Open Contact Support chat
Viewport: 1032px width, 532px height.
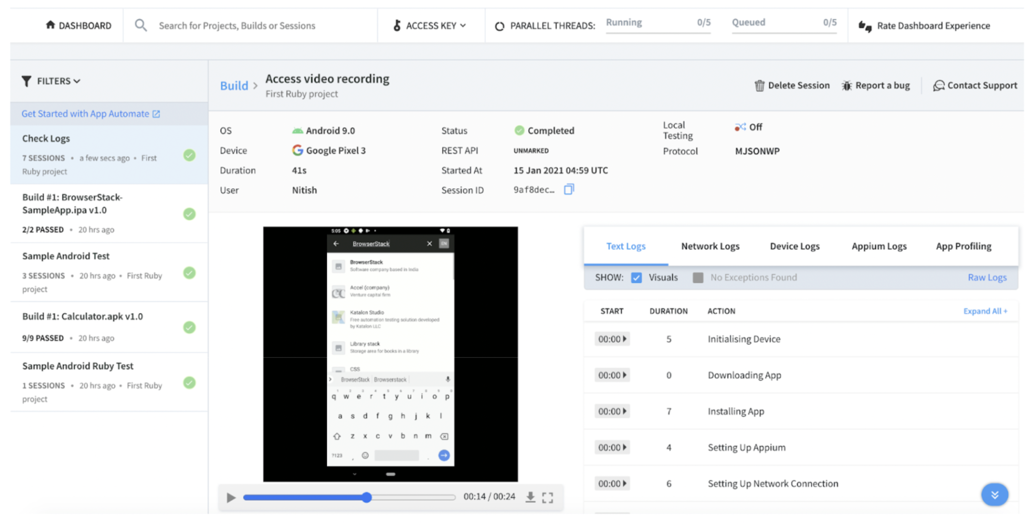939,86
